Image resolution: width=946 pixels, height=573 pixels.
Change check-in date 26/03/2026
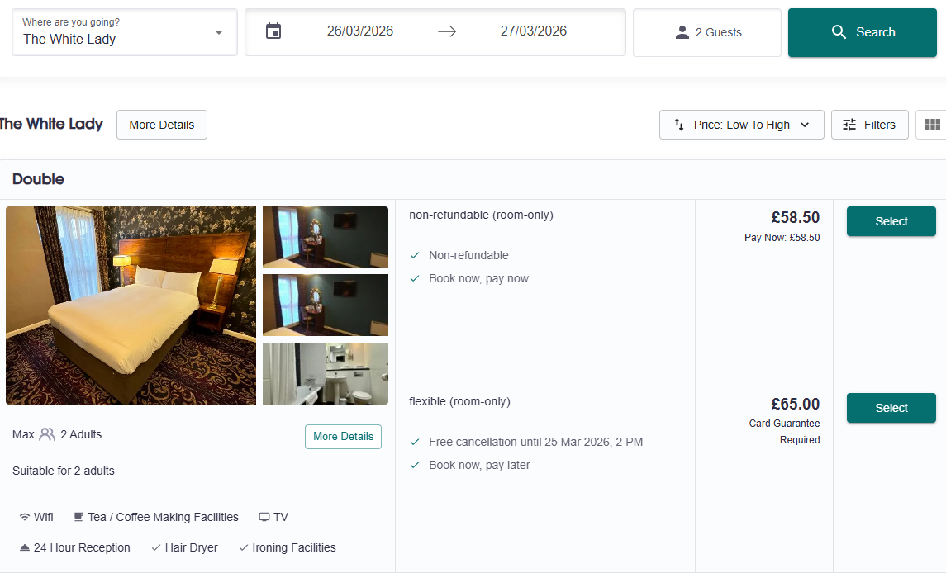[x=360, y=31]
